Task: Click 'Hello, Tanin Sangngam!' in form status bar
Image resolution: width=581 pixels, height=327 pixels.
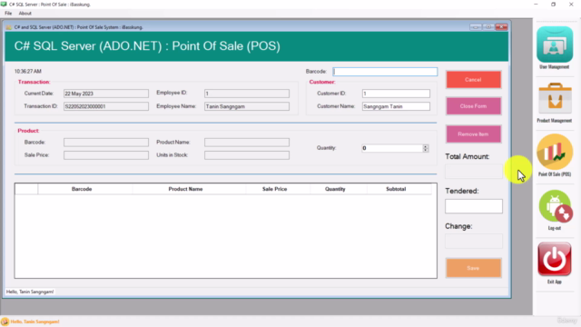Action: [x=30, y=292]
